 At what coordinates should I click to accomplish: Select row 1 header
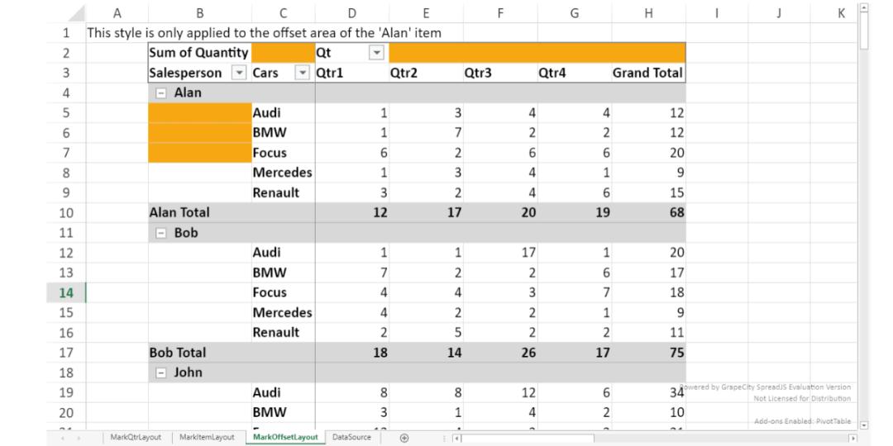(x=66, y=33)
